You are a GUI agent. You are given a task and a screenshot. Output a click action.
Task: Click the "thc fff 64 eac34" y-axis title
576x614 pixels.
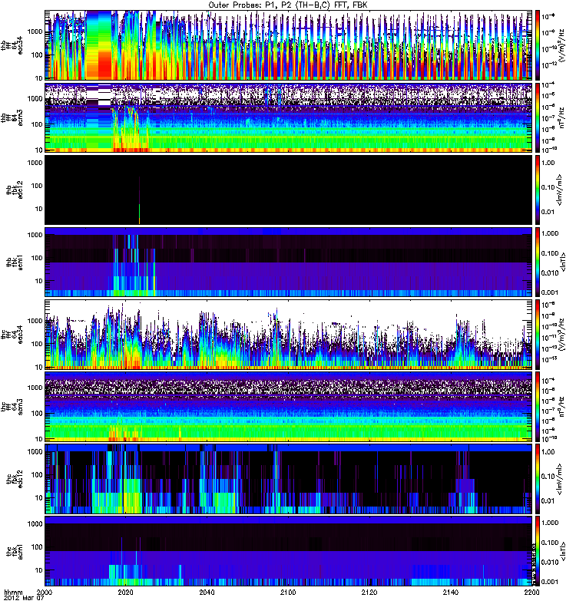[12, 335]
